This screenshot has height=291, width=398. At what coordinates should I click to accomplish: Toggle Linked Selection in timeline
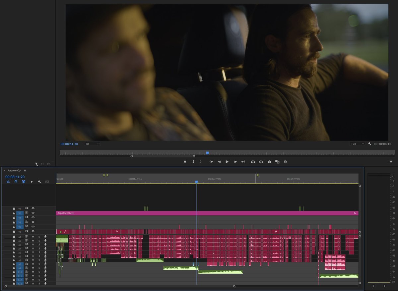coord(24,182)
